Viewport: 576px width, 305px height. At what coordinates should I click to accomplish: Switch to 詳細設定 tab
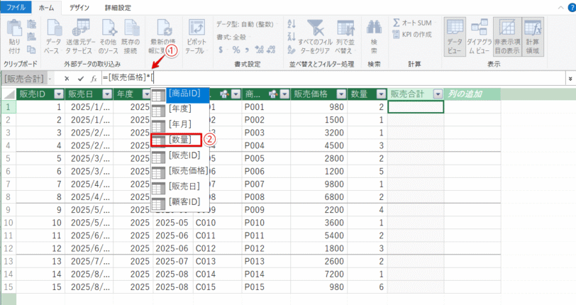click(x=118, y=7)
